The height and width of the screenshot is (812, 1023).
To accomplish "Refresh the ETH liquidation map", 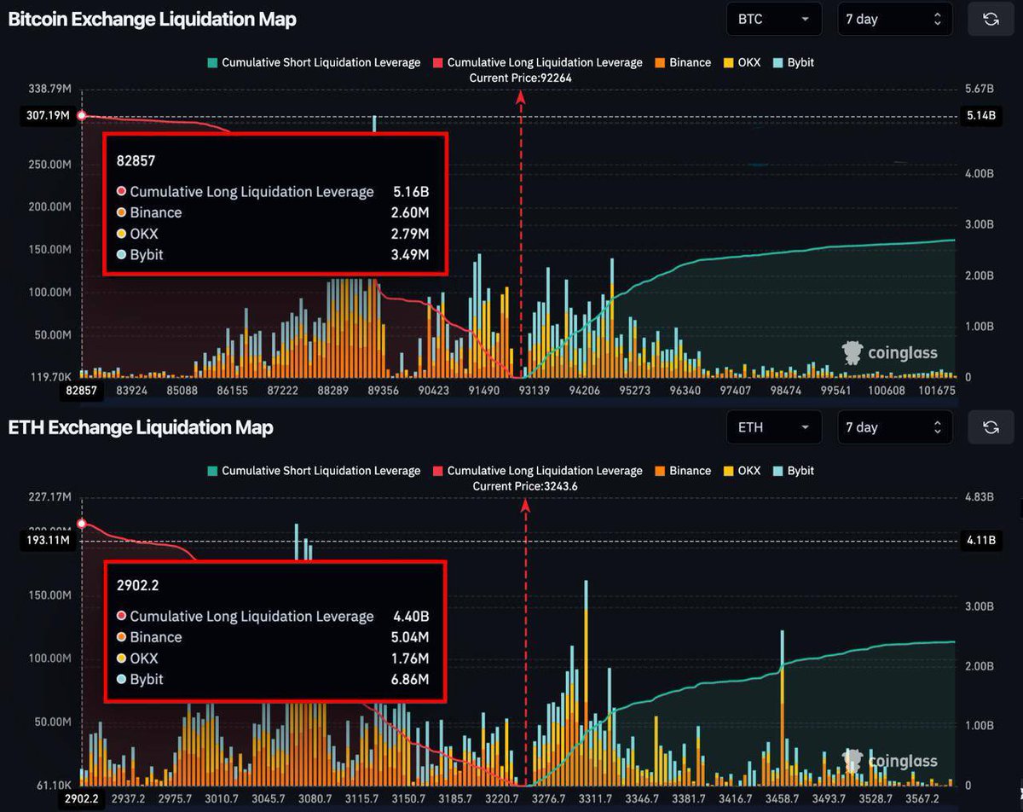I will click(x=991, y=427).
